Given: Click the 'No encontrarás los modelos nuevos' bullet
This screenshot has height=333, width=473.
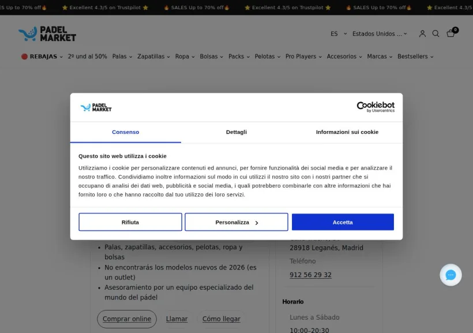Looking at the screenshot, I should point(181,272).
